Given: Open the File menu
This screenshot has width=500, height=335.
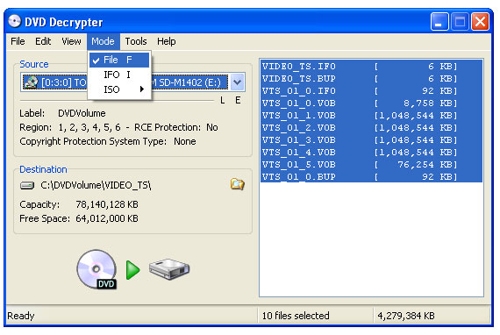Looking at the screenshot, I should pyautogui.click(x=18, y=41).
